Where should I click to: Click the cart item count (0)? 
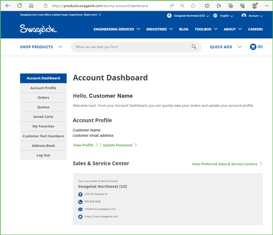(x=260, y=47)
